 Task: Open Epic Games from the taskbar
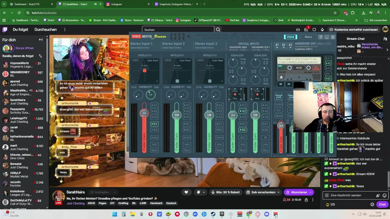[222, 214]
